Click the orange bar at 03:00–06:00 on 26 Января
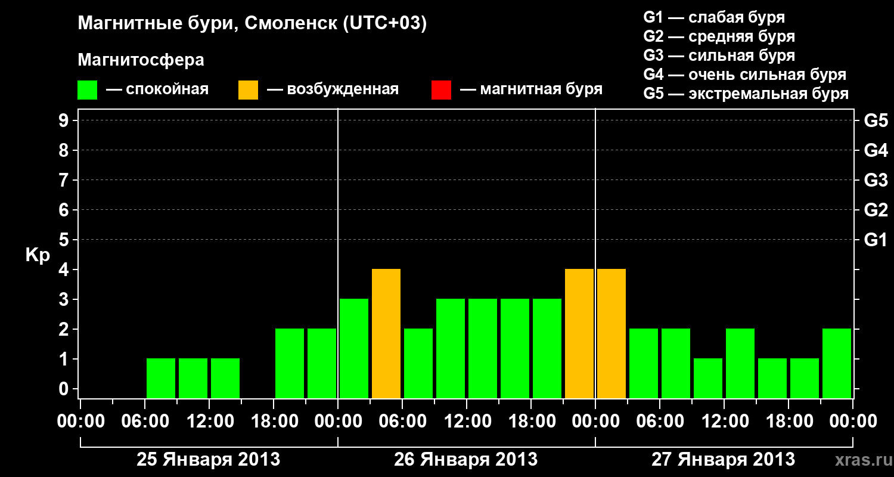 click(x=386, y=334)
